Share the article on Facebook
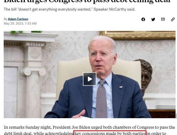 tap(143, 19)
